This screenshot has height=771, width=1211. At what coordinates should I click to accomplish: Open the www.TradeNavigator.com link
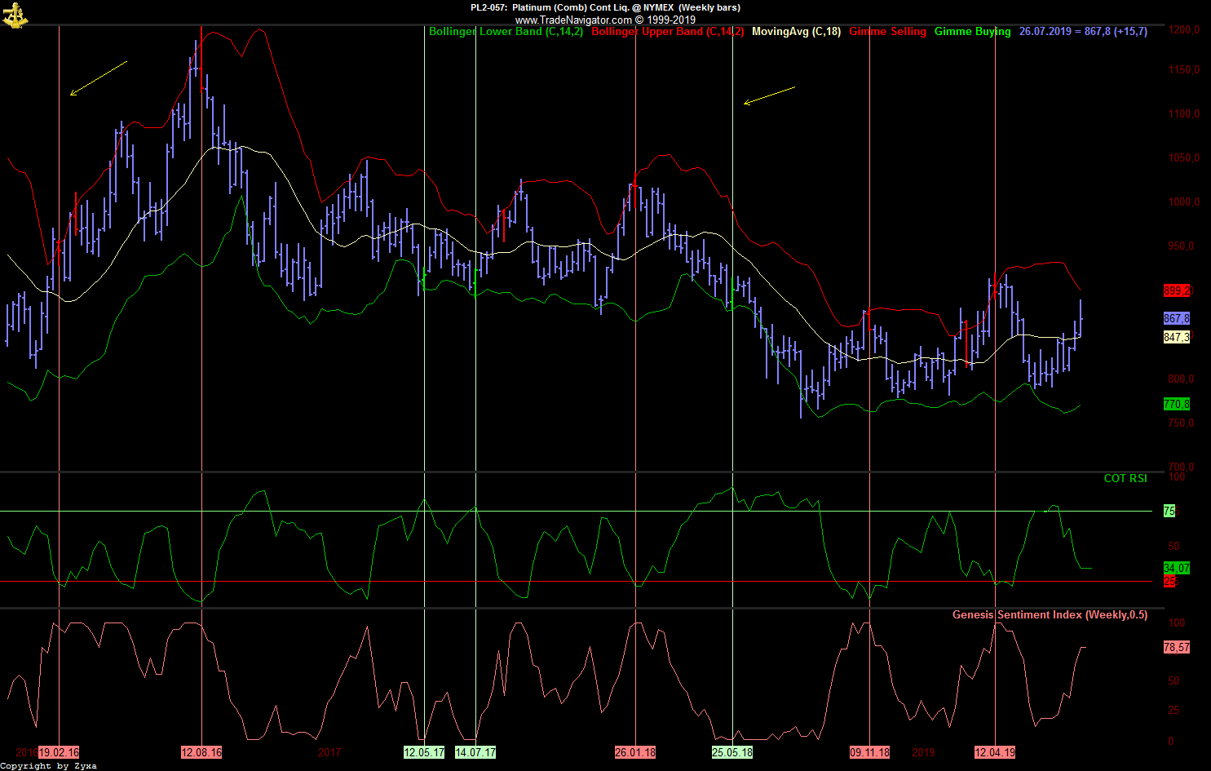(573, 20)
